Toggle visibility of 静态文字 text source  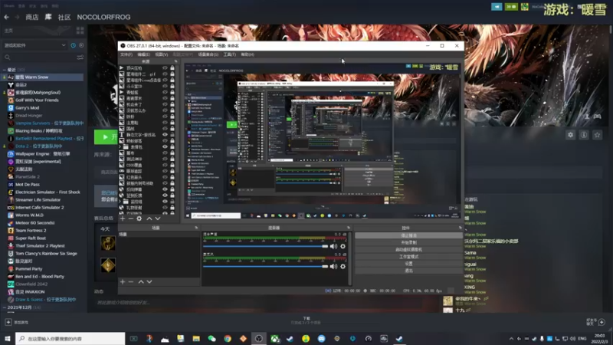click(x=165, y=135)
